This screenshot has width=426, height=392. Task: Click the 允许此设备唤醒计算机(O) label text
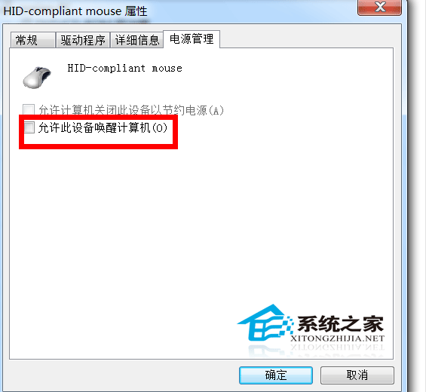103,127
